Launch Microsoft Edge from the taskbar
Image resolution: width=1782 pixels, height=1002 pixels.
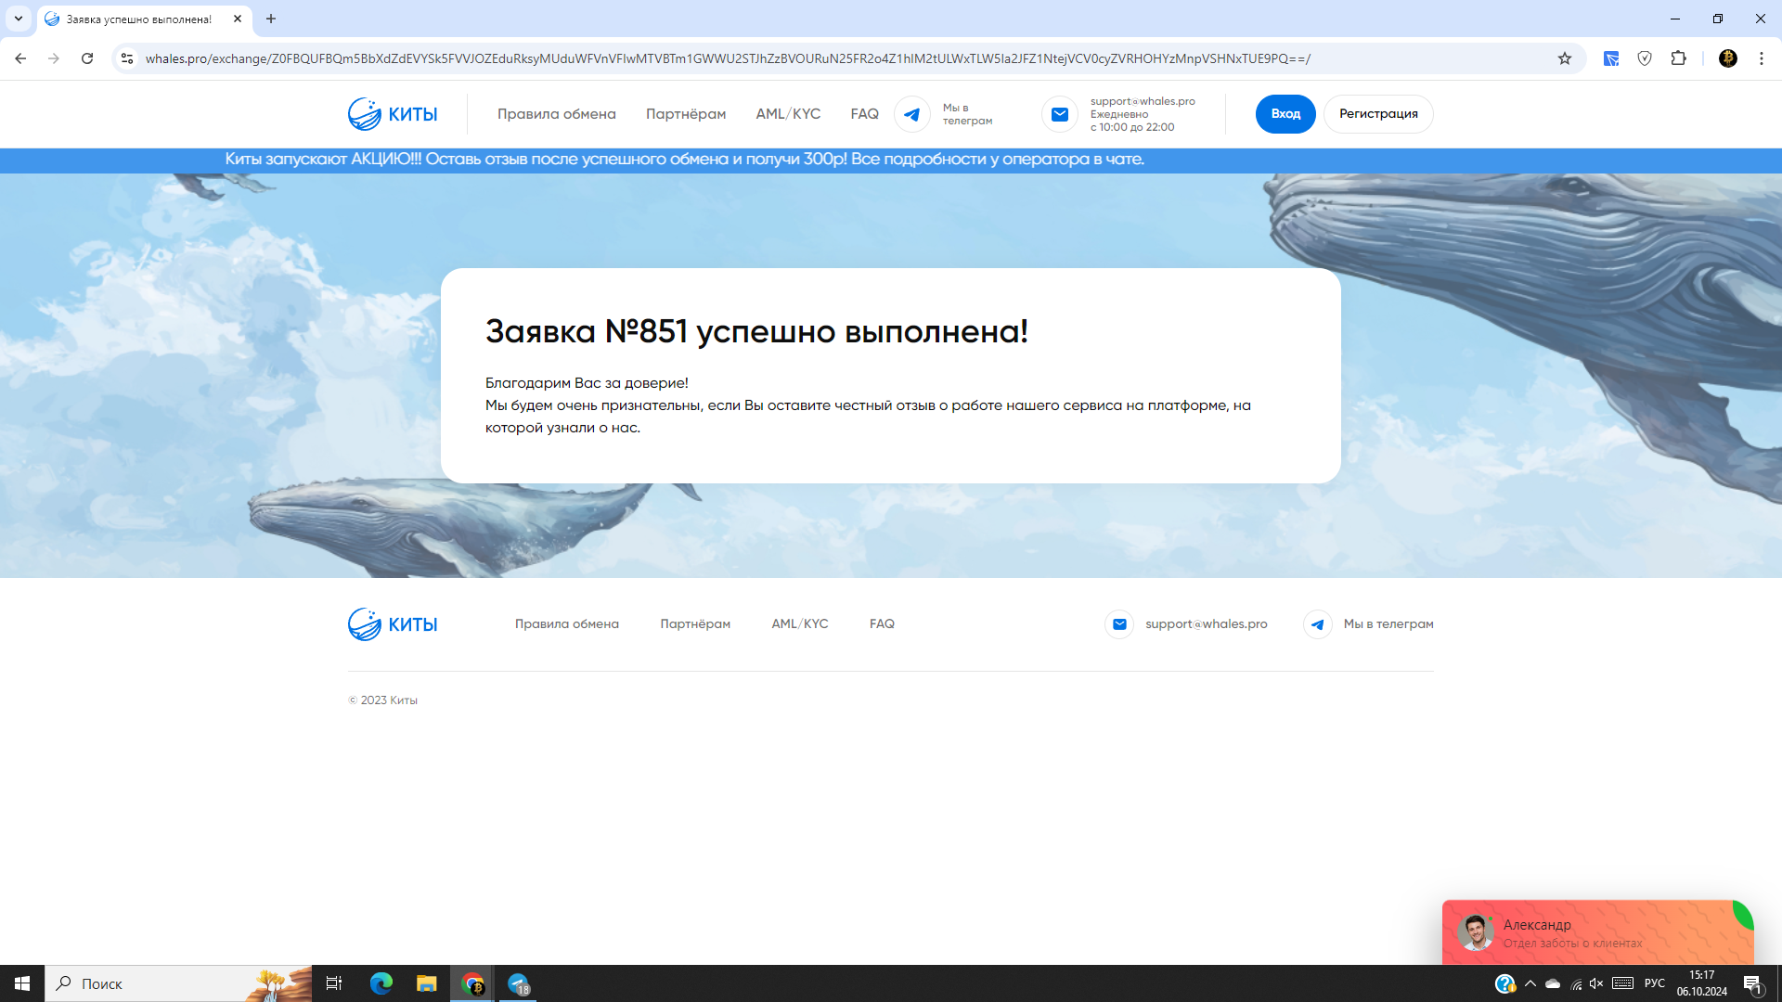[x=381, y=983]
